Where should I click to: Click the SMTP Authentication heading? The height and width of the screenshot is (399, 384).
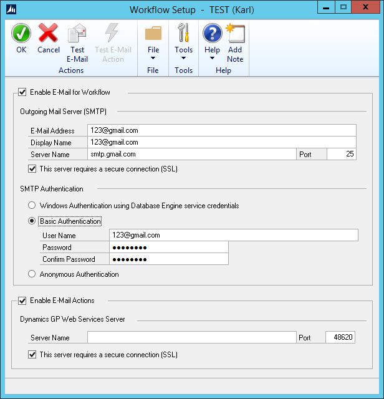[52, 189]
